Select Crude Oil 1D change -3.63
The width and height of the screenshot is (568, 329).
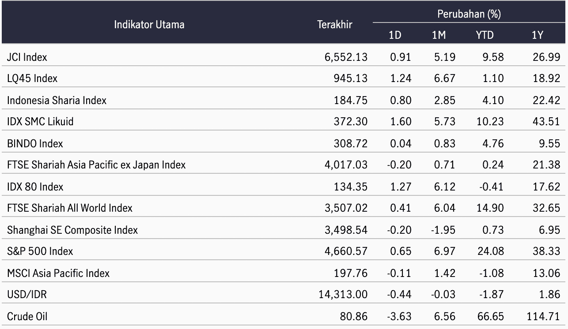tap(399, 316)
